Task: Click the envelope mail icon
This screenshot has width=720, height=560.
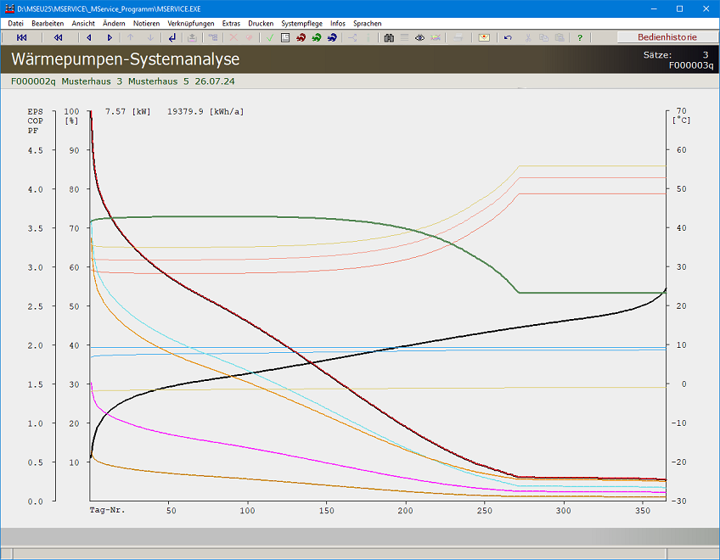Action: tap(484, 38)
